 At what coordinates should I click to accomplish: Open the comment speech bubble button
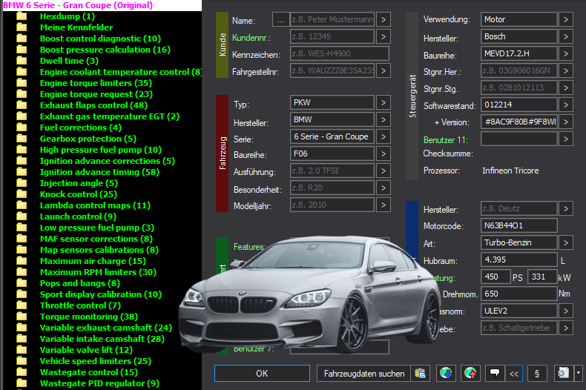(495, 373)
